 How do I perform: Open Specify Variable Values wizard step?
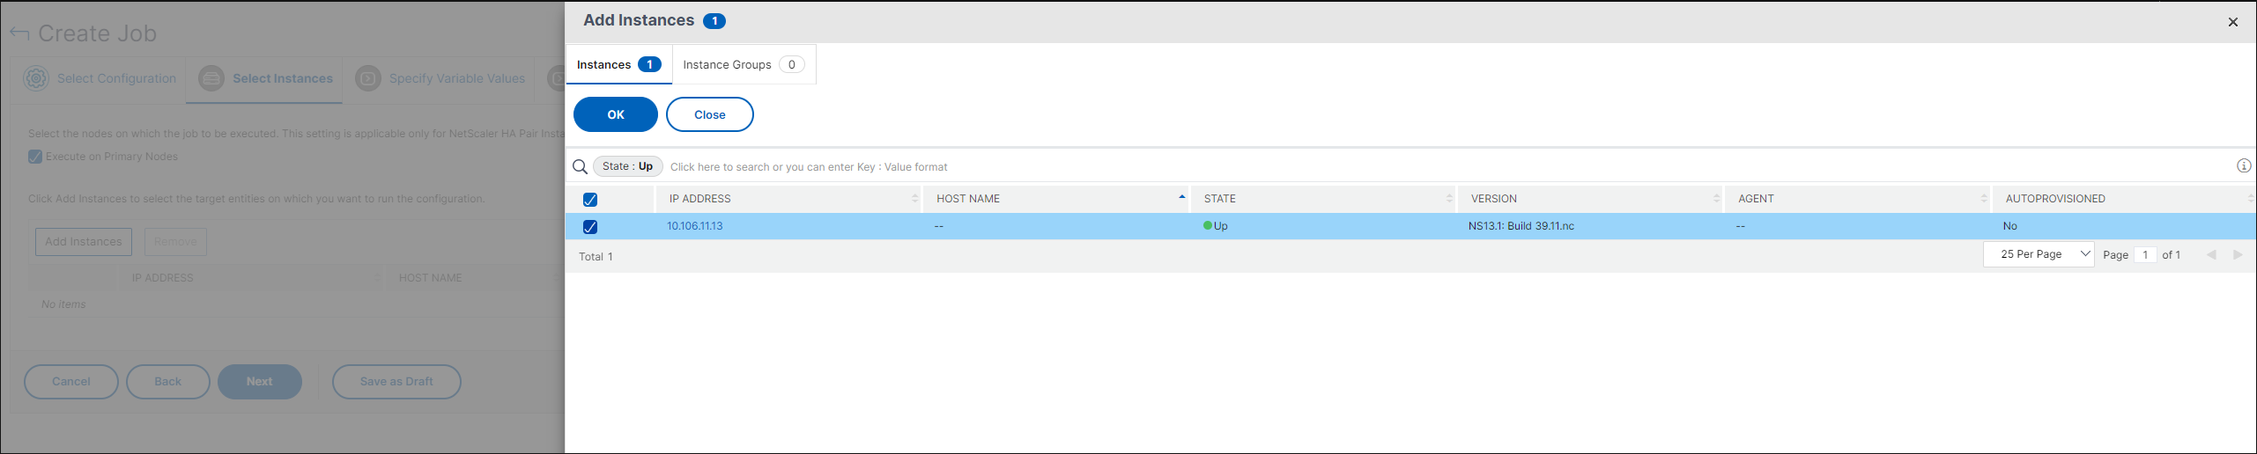pyautogui.click(x=440, y=78)
